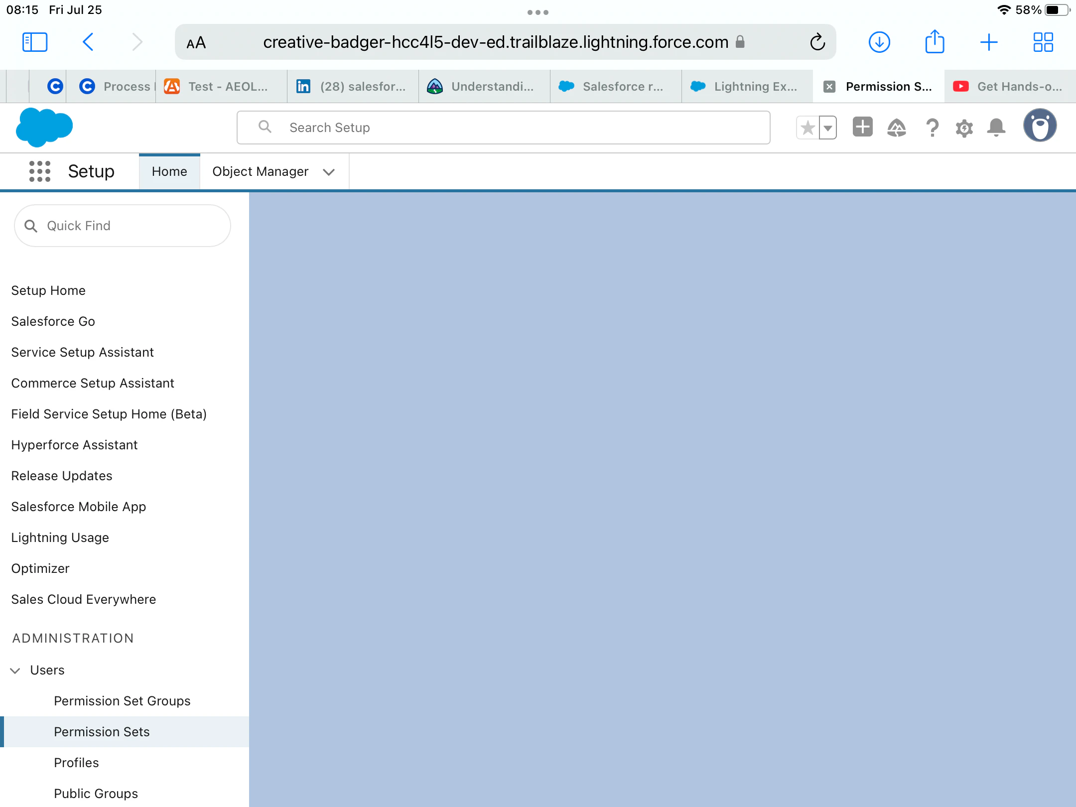Click the Search Setup magnifier icon

[x=265, y=127]
